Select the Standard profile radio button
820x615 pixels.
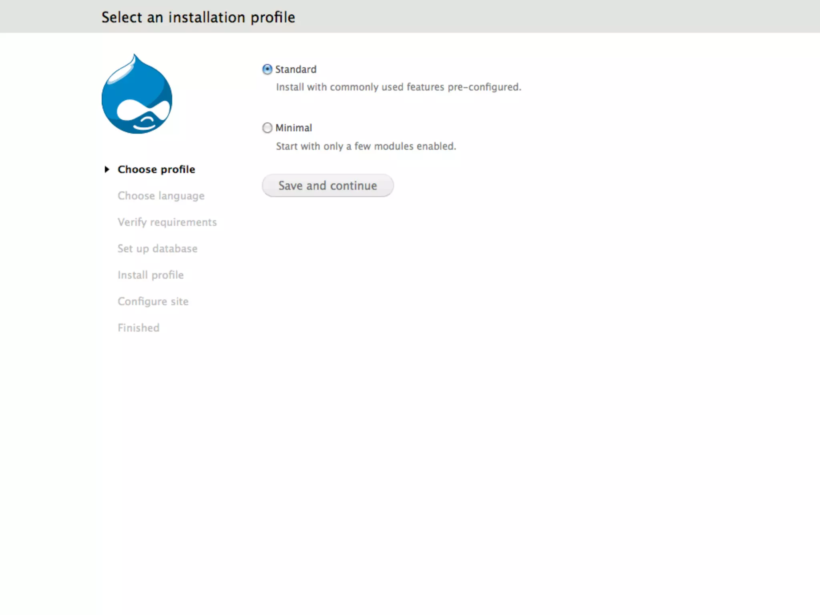(x=267, y=69)
